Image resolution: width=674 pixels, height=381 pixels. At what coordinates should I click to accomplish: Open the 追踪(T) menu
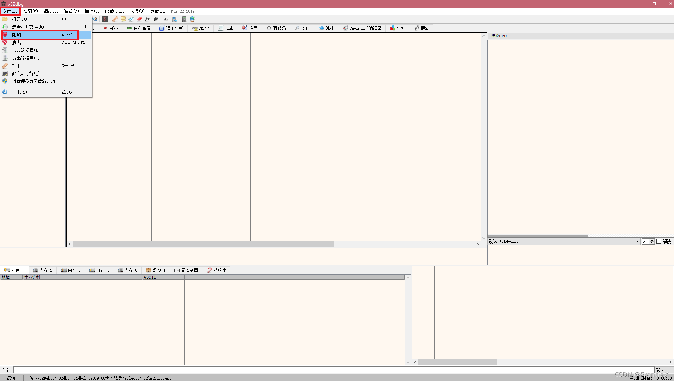[72, 11]
